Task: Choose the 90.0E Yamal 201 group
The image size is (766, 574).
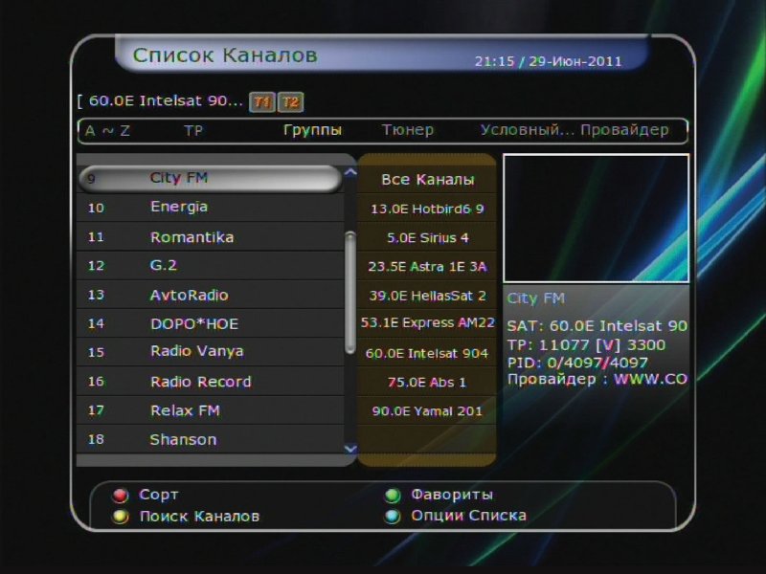Action: point(427,411)
